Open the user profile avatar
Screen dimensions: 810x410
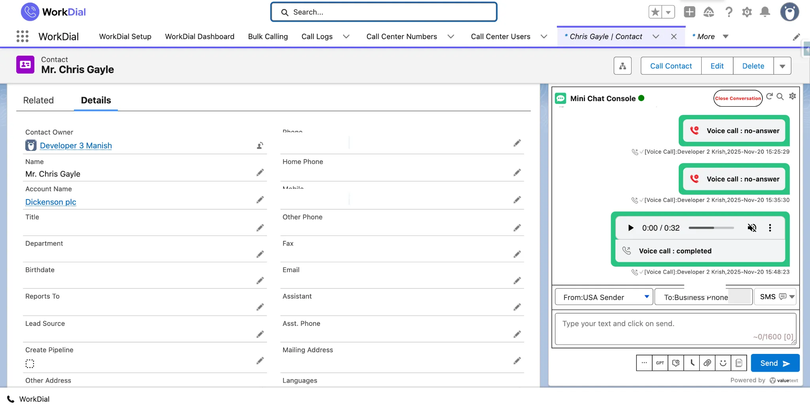pos(789,12)
